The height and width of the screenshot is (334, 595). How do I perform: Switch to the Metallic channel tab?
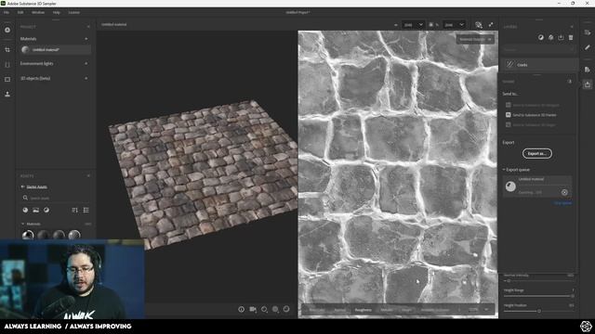click(x=387, y=310)
